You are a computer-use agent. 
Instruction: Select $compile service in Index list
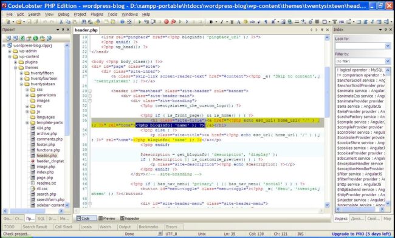pos(361,122)
